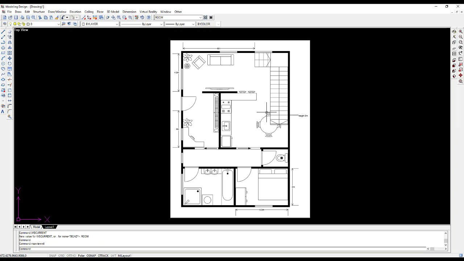Expand the Undo history dropdown arrow
This screenshot has width=464, height=261.
point(67,17)
